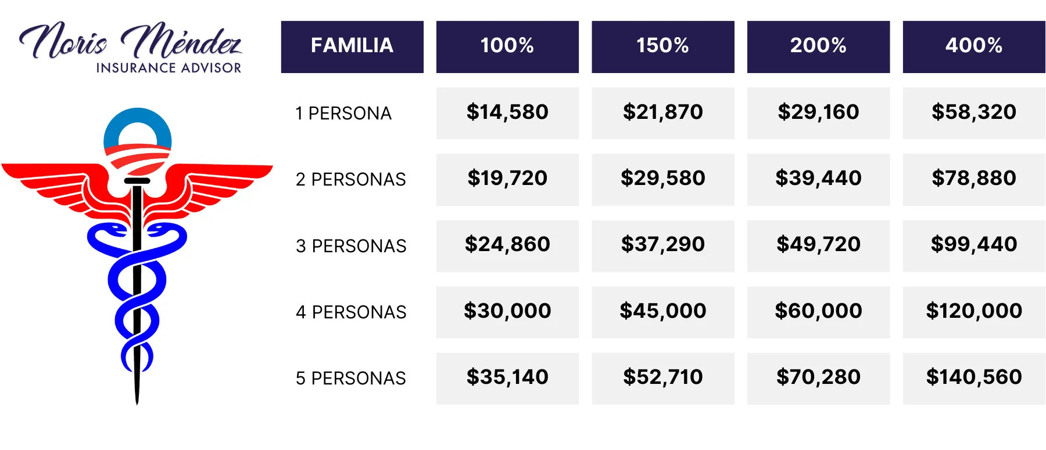
Task: Click the 3 PERSONAS row label
Action: (x=351, y=246)
